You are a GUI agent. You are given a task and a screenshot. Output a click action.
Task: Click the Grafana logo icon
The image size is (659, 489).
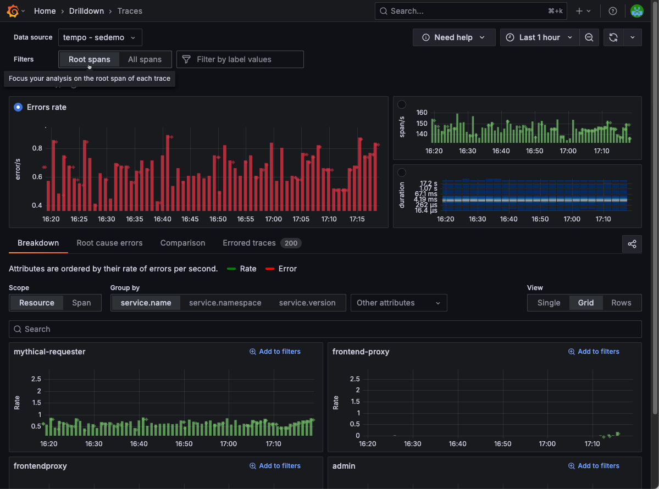click(13, 11)
